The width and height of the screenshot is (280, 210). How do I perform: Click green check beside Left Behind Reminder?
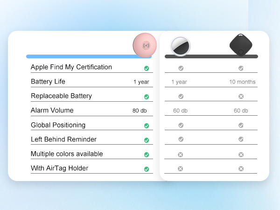click(x=147, y=140)
